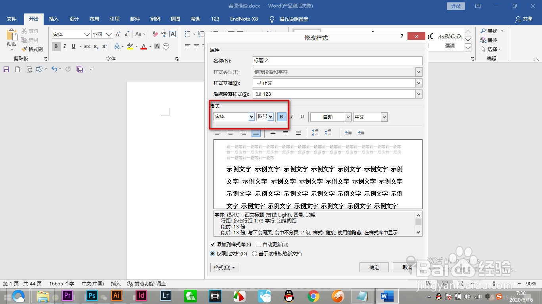The image size is (542, 304).
Task: Uncheck the 添加到样式库 checkbox
Action: pyautogui.click(x=213, y=244)
